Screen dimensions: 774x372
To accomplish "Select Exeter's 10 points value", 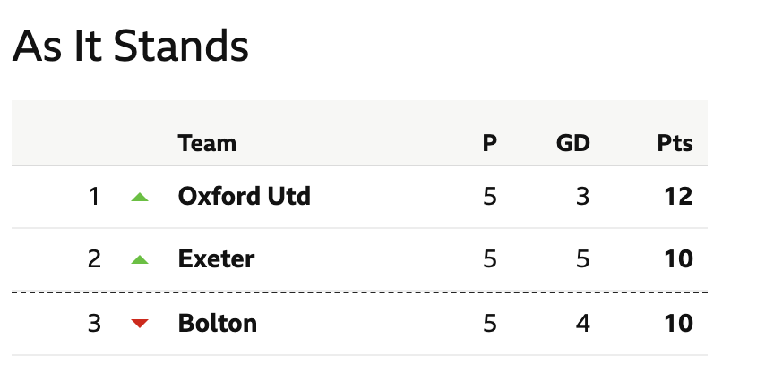I will point(678,258).
